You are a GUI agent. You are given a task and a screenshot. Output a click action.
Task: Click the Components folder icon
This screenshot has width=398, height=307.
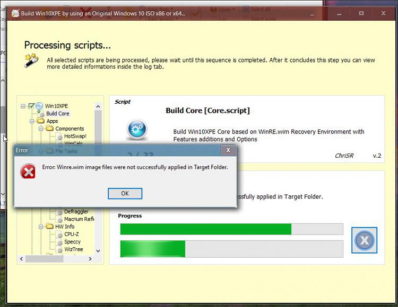pyautogui.click(x=50, y=128)
